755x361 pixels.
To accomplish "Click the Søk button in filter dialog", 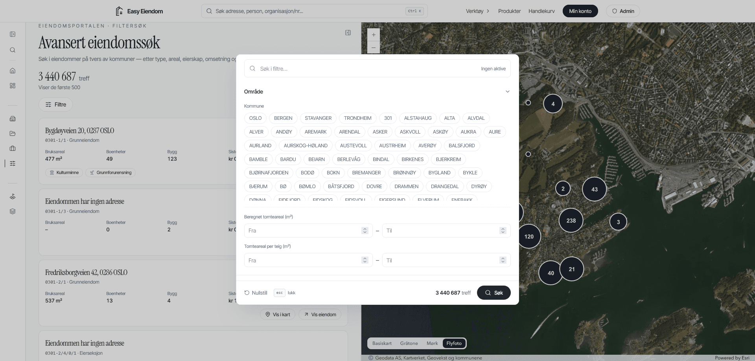I will tap(494, 293).
